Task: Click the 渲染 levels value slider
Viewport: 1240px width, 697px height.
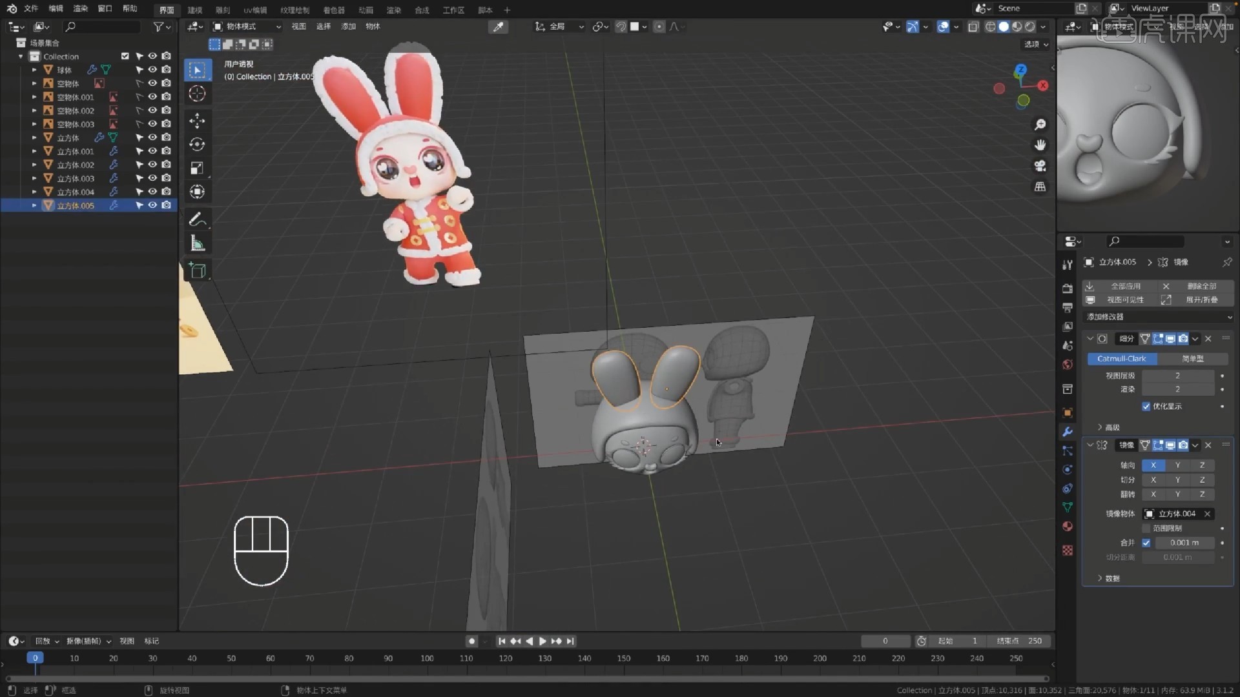Action: [x=1178, y=390]
